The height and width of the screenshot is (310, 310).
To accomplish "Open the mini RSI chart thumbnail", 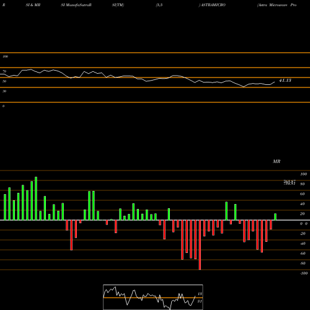I will [x=153, y=297].
